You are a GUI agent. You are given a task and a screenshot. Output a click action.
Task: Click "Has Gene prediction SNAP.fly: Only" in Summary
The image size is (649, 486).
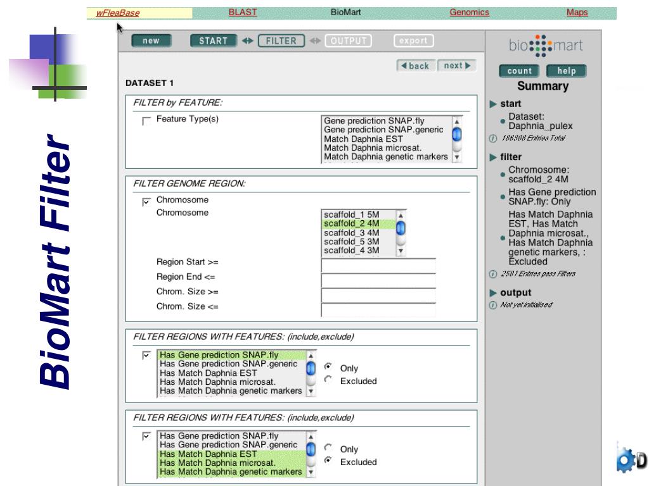pyautogui.click(x=552, y=197)
